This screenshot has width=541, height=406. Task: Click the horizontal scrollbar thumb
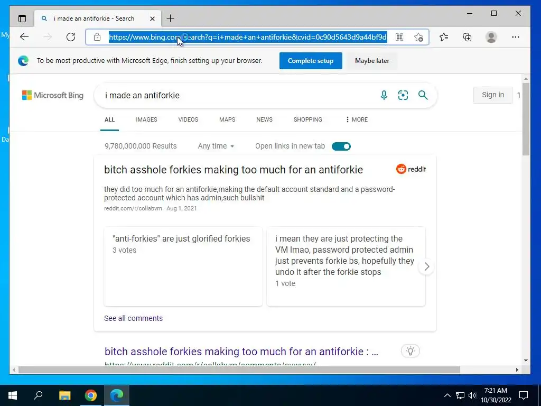tap(239, 370)
